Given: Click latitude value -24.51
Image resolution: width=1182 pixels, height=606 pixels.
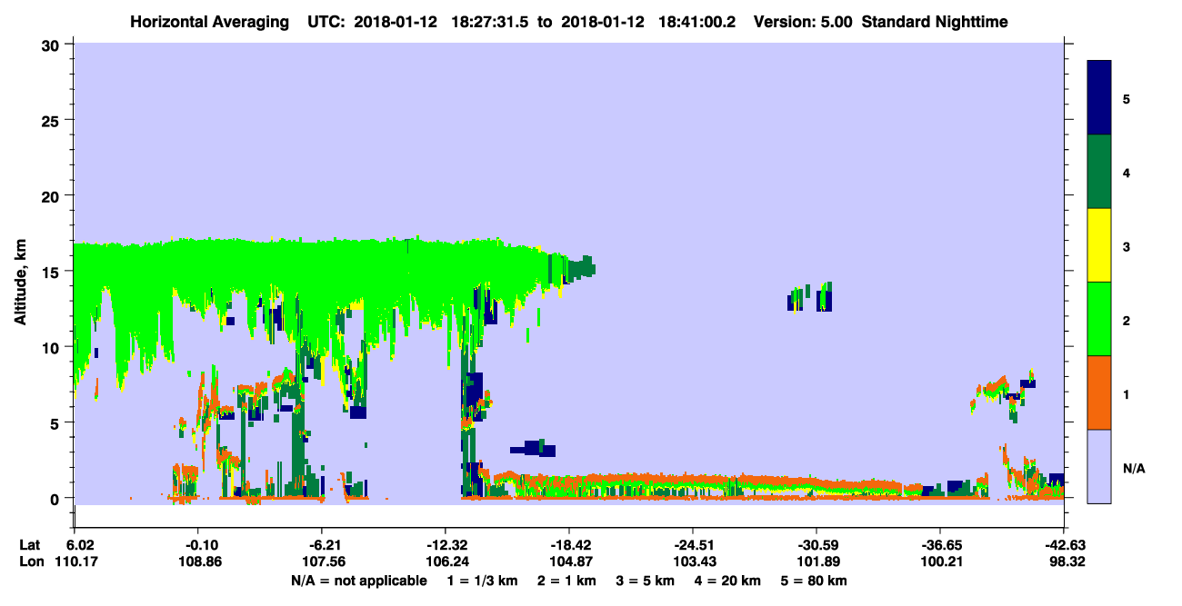Looking at the screenshot, I should click(x=692, y=545).
